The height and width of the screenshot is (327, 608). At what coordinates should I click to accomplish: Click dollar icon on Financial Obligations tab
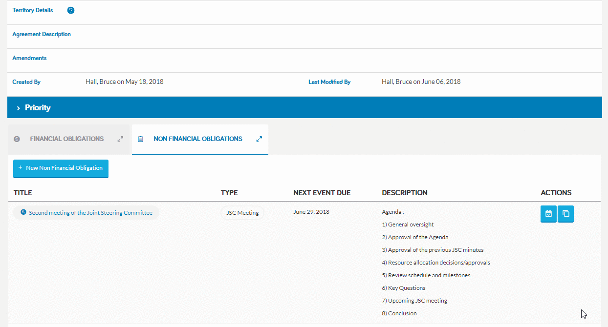17,139
